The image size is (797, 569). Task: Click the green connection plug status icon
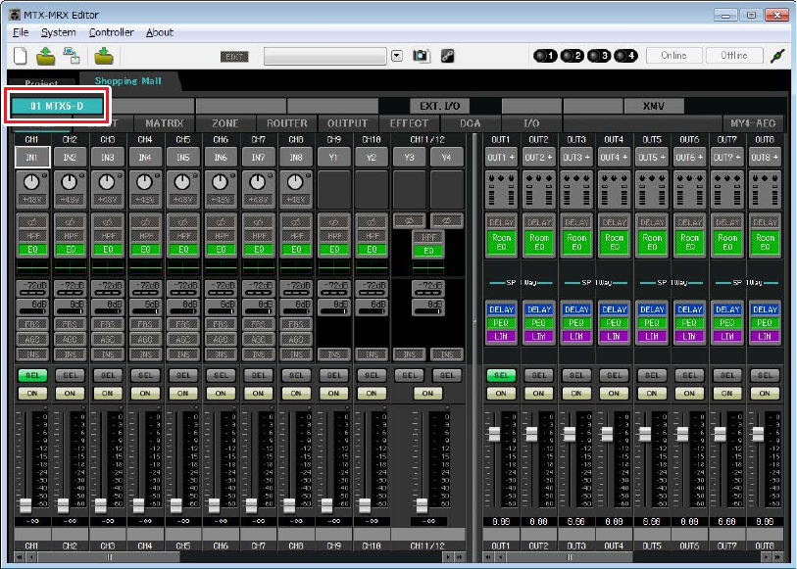tap(777, 56)
